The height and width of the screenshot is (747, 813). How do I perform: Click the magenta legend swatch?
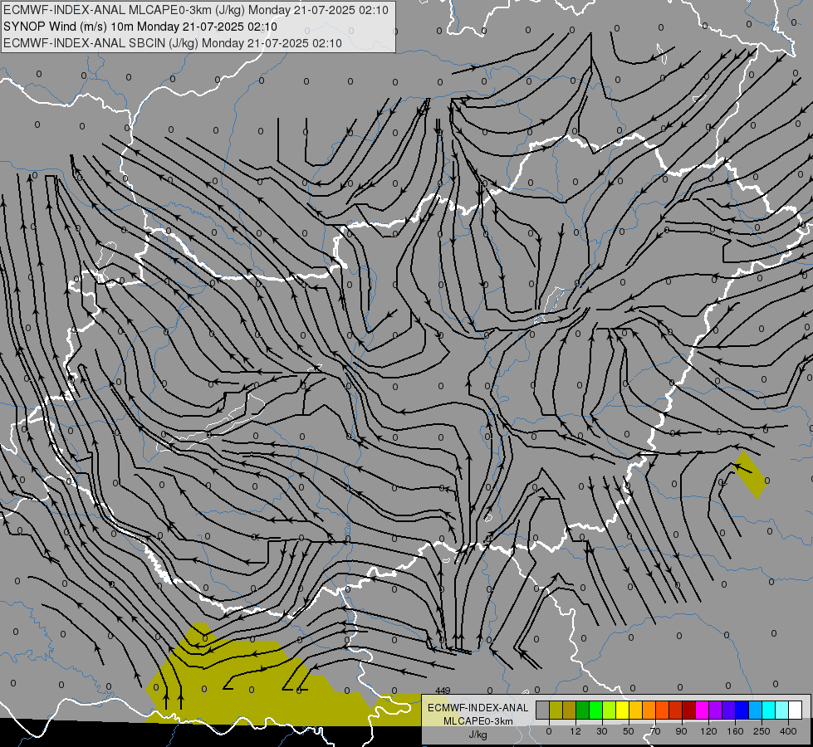click(x=703, y=710)
